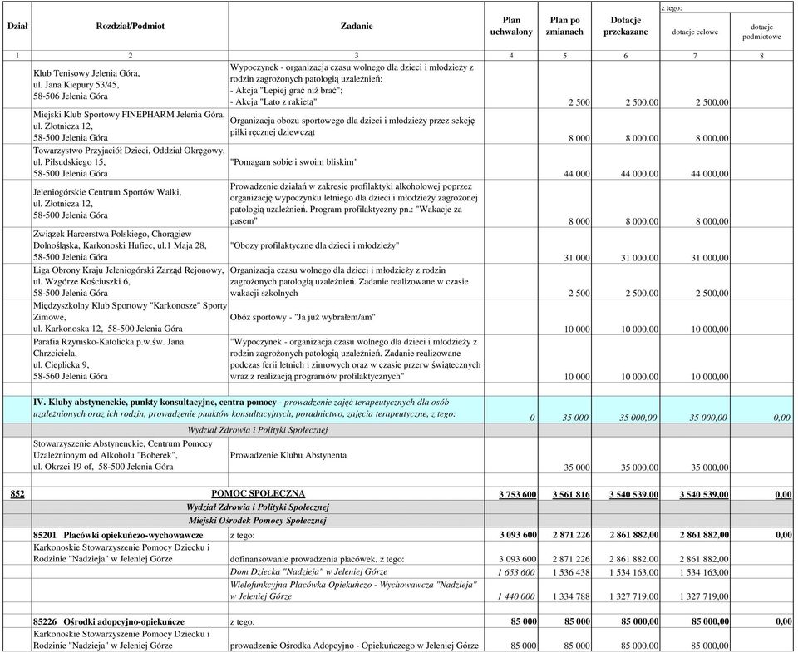Select the value '3 753 600' in Plan uchwalony
This screenshot has width=798, height=653.
coord(518,494)
